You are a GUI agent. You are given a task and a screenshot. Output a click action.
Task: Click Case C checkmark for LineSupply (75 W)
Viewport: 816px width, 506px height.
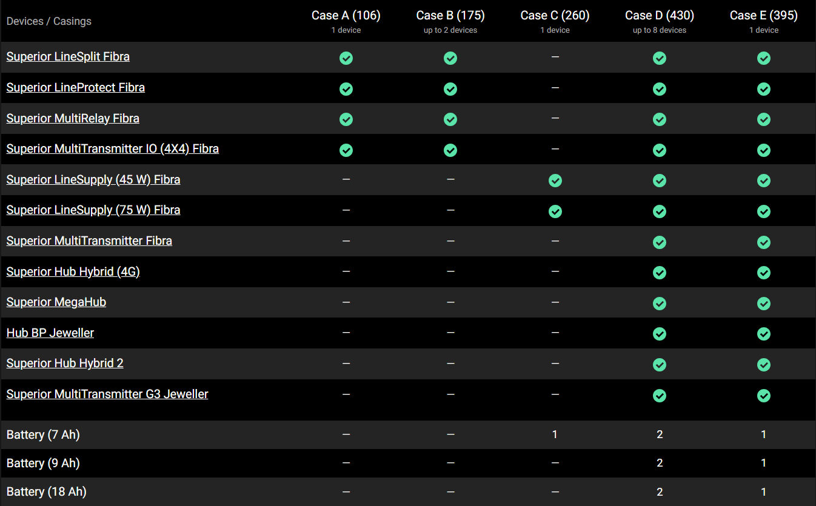[x=555, y=211]
